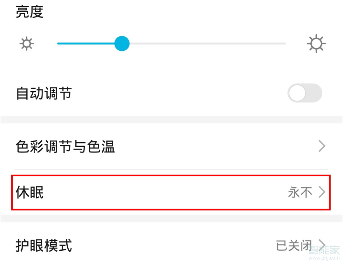
Task: Toggle automatic brightness adjustment on
Action: point(306,93)
